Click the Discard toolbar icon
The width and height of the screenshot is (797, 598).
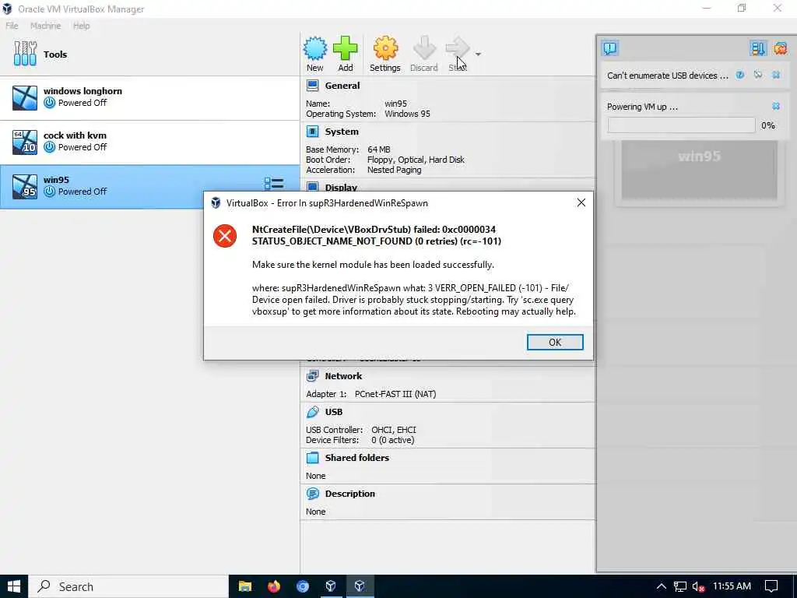(x=424, y=48)
